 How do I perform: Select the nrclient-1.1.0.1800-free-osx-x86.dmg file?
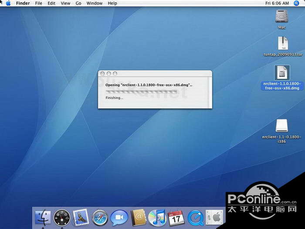coord(282,73)
